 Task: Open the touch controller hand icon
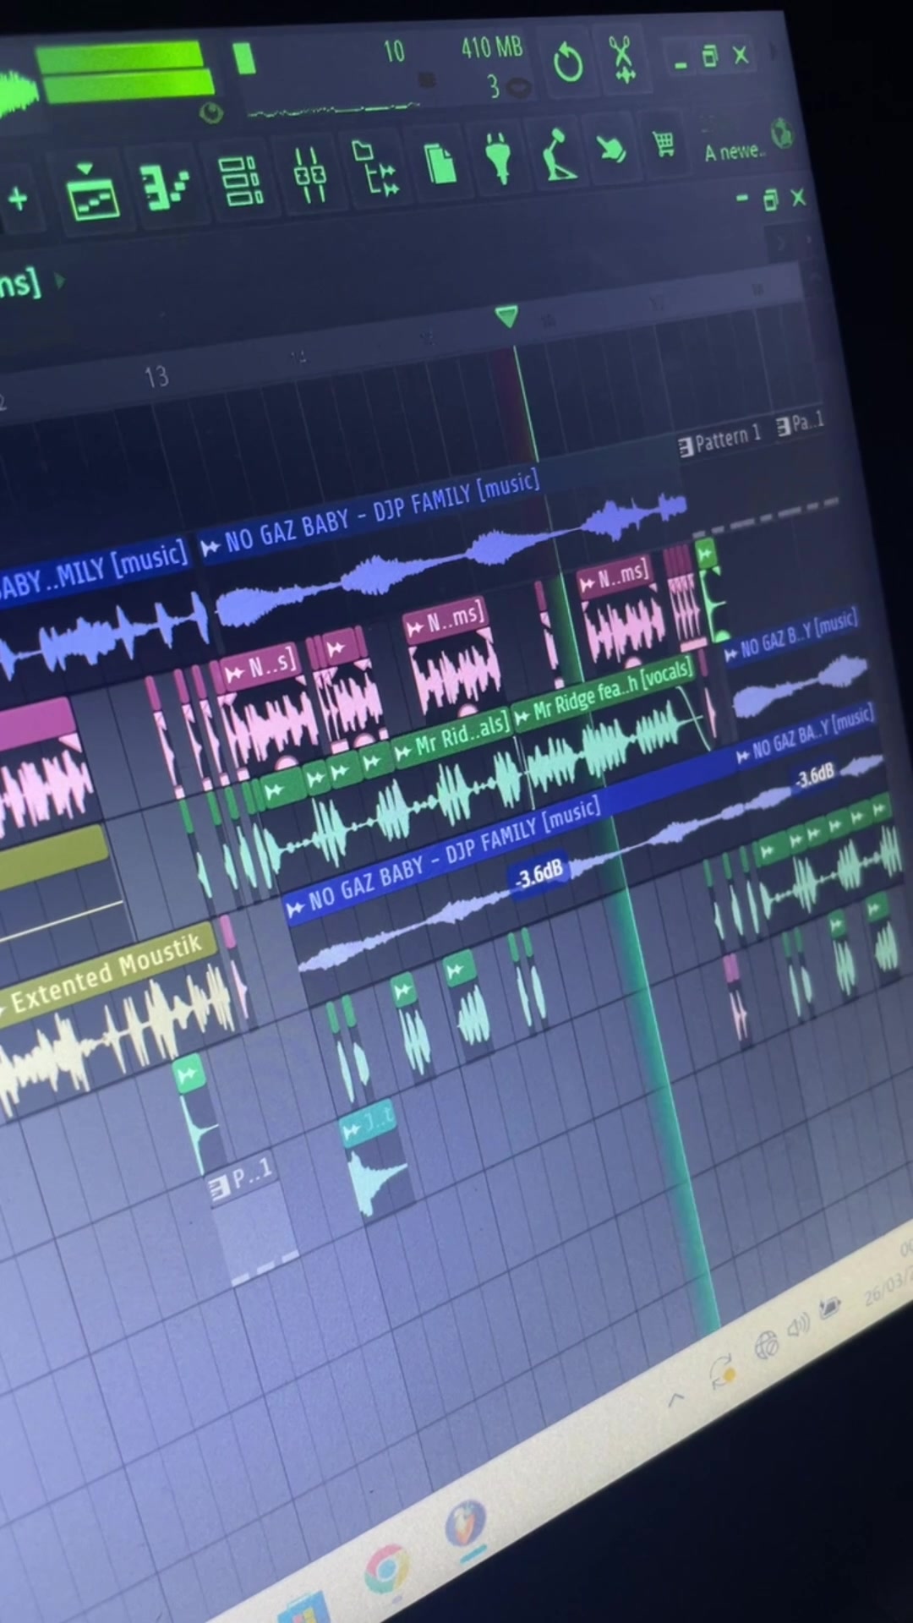coord(610,150)
